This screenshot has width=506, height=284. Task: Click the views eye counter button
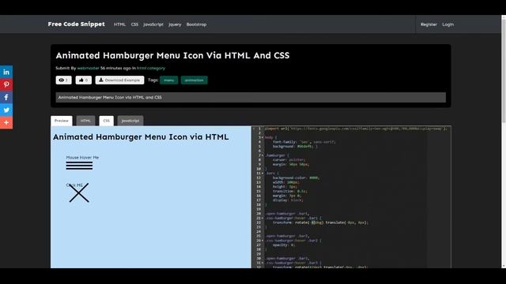tap(63, 80)
